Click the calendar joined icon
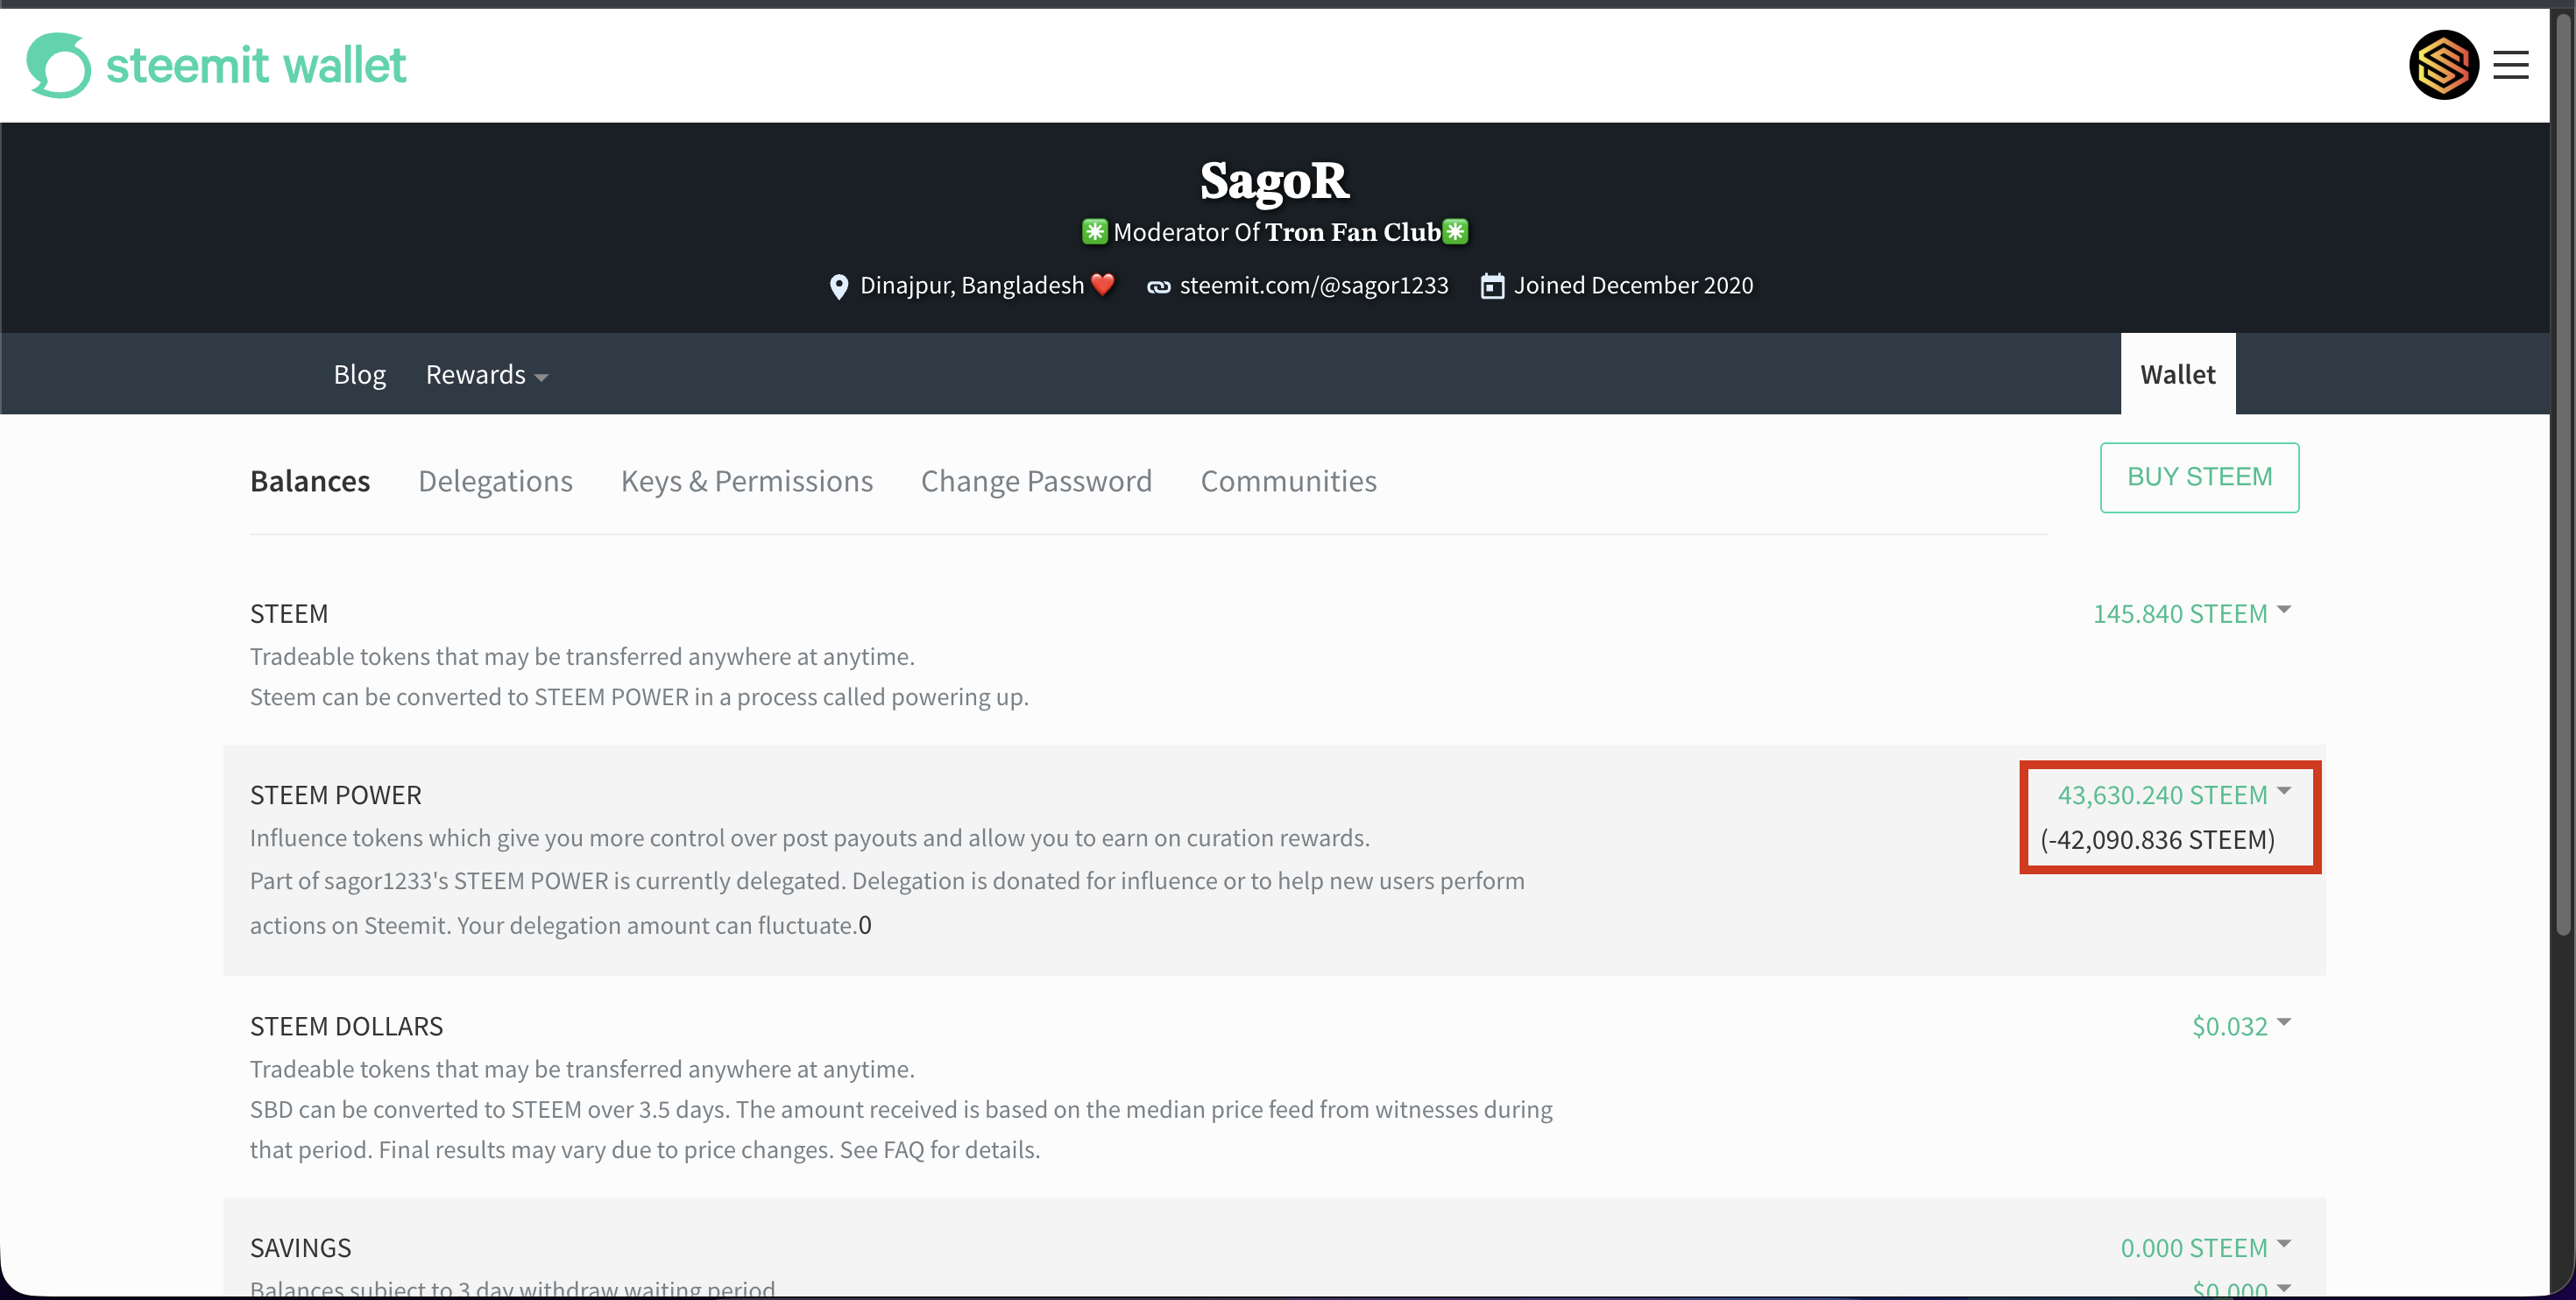This screenshot has width=2576, height=1300. (x=1492, y=286)
